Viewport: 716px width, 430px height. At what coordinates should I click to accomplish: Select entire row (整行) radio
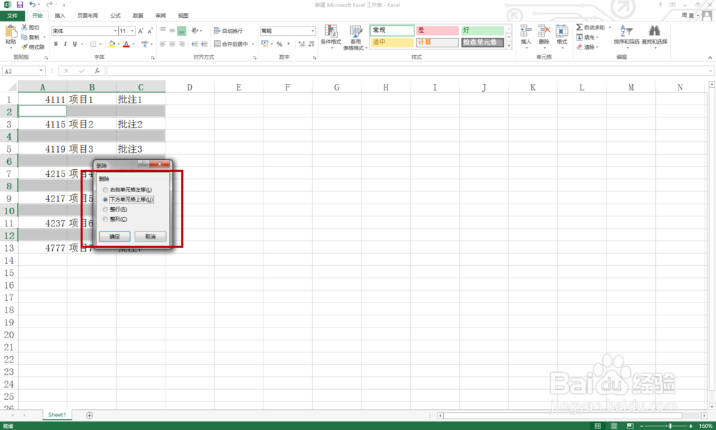click(x=105, y=209)
